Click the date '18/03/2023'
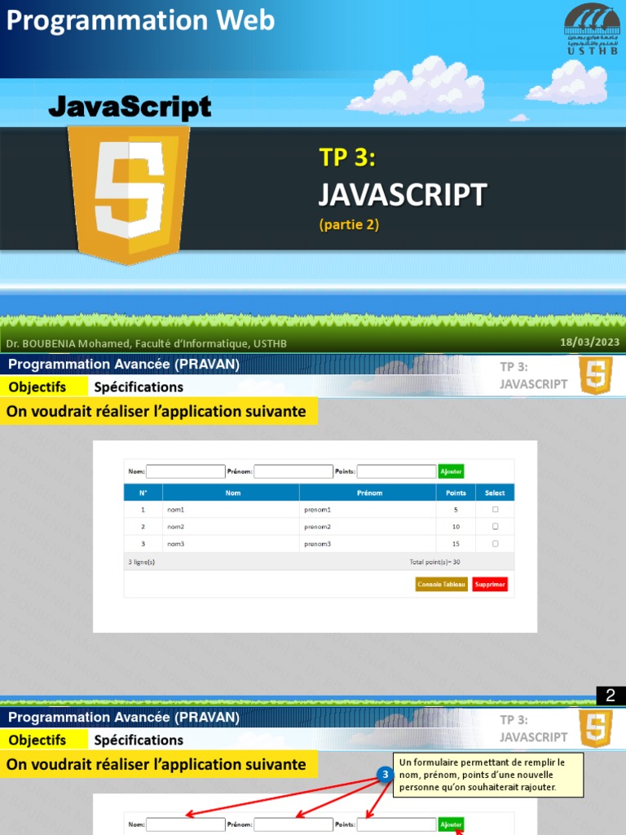Image resolution: width=626 pixels, height=835 pixels. (590, 342)
